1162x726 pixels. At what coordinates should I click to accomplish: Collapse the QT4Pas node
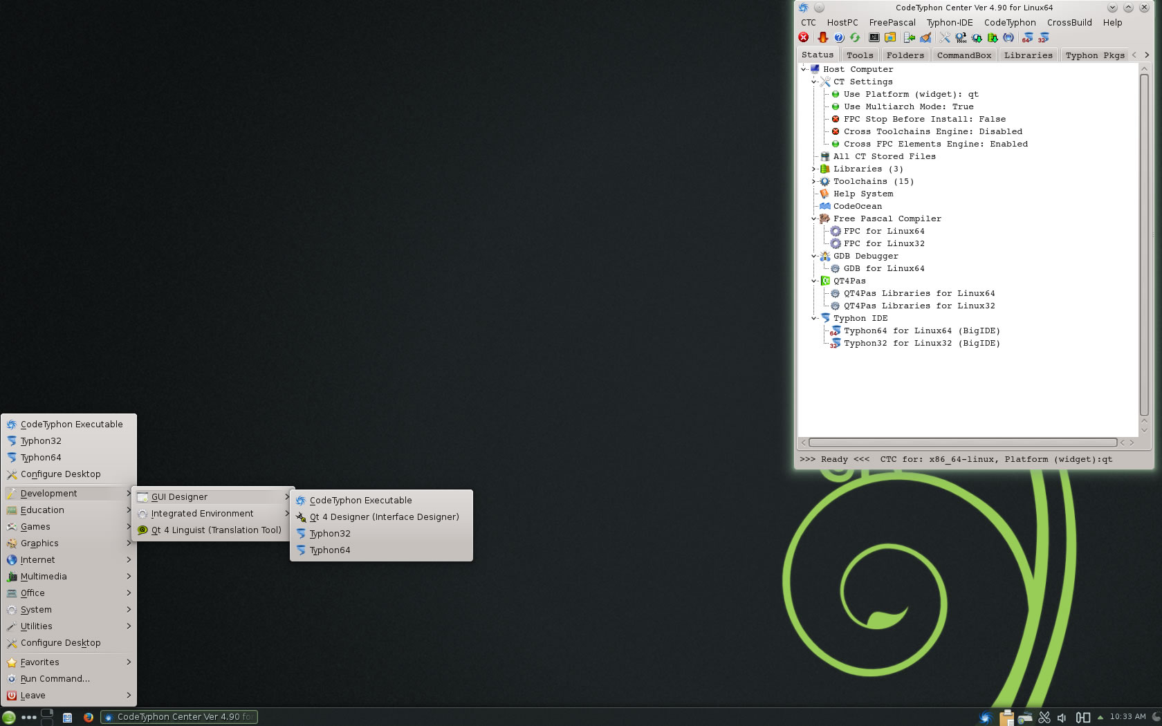pyautogui.click(x=814, y=281)
